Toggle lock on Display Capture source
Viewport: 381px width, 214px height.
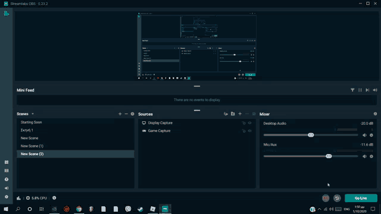(243, 123)
